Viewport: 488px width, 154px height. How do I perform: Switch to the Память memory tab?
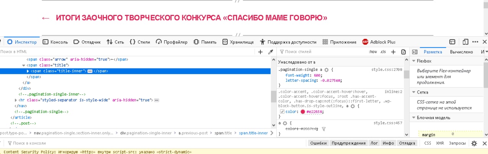(205, 42)
